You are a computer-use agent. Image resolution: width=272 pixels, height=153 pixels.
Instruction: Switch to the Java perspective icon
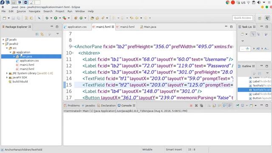click(267, 18)
